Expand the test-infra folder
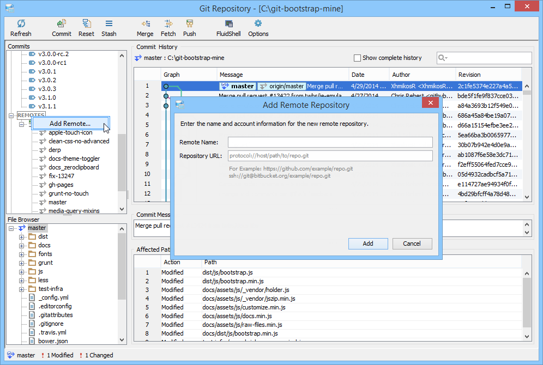Screen dimensions: 543x365 (x=21, y=289)
